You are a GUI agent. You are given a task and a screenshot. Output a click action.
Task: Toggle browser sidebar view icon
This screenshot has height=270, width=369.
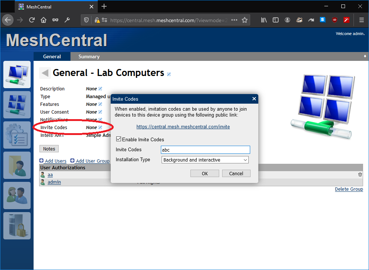(276, 20)
